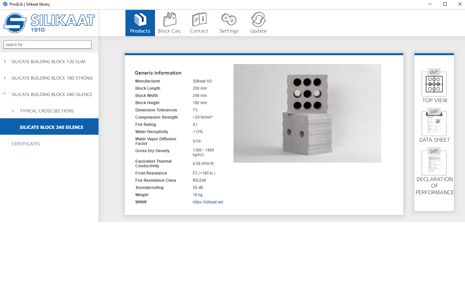Open the CERTIFICATES item
This screenshot has height=302, width=465.
[x=26, y=144]
